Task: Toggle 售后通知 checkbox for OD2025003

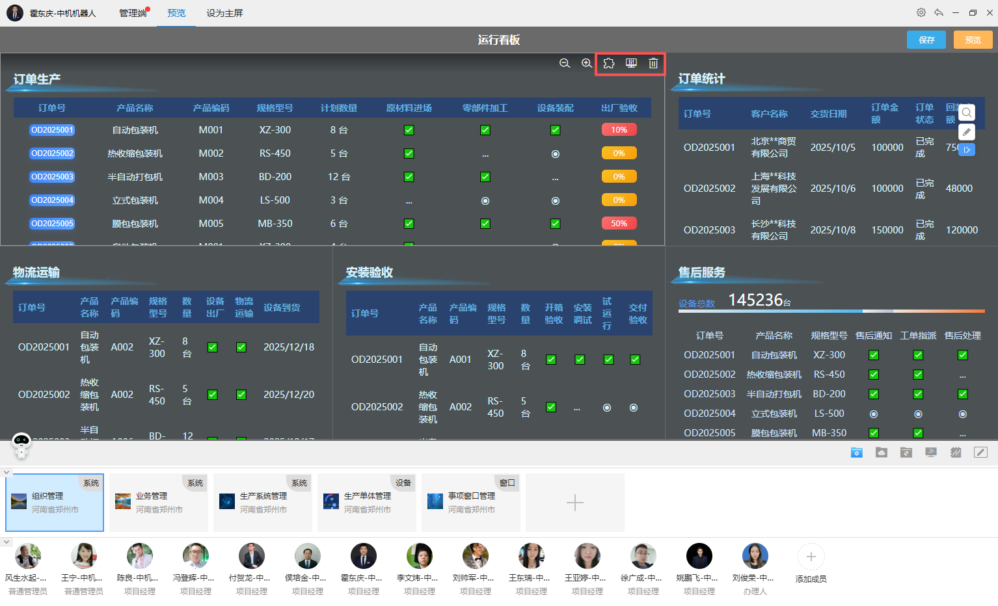Action: click(x=874, y=394)
